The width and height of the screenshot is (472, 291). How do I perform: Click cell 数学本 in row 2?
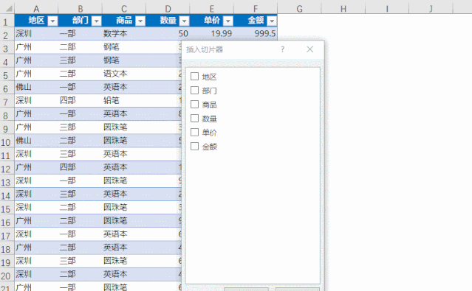coord(124,34)
